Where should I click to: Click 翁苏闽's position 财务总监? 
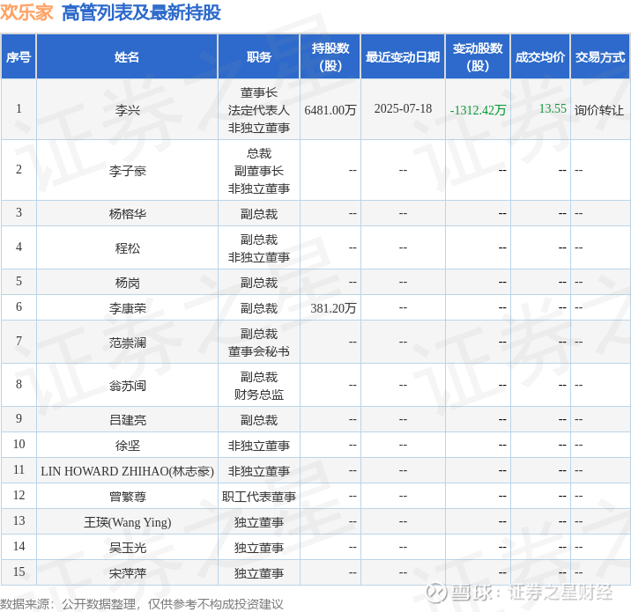pyautogui.click(x=259, y=394)
